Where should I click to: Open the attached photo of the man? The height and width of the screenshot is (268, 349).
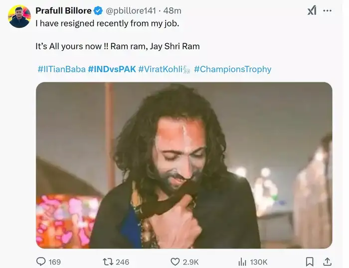184,165
